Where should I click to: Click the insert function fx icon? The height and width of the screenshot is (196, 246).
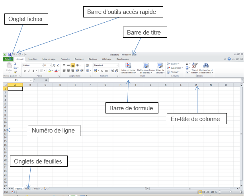46,80
